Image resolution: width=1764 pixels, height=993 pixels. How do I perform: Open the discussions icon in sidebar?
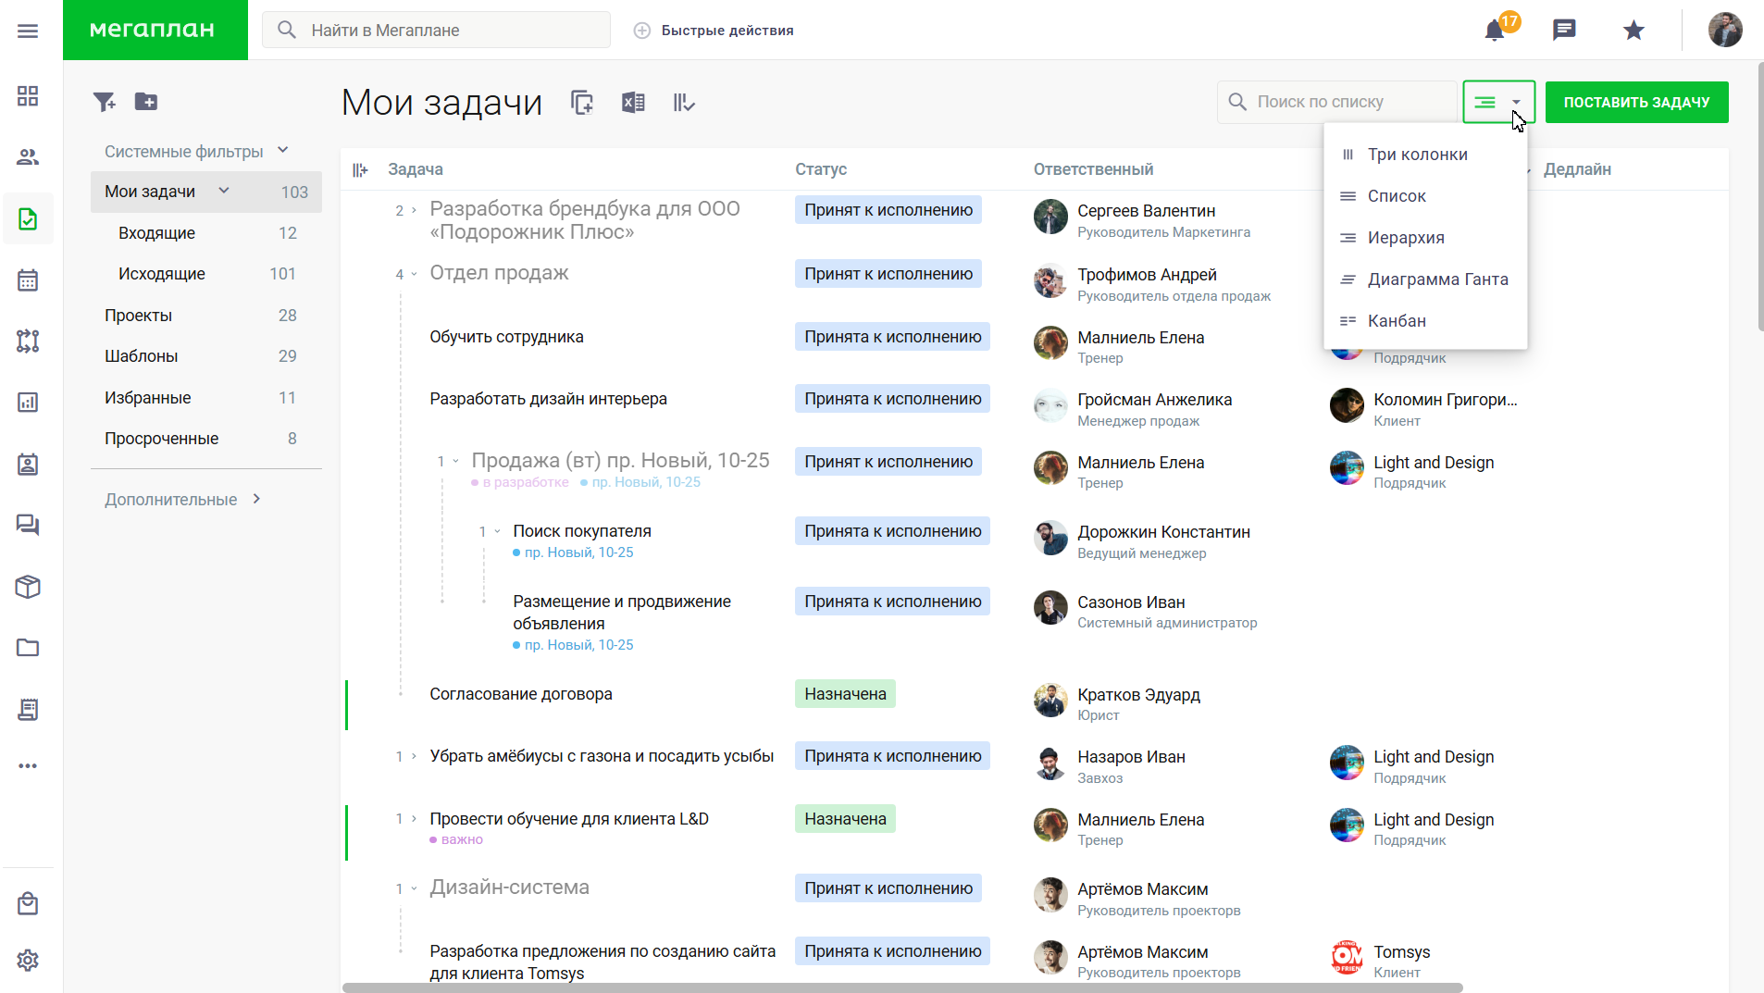(28, 526)
